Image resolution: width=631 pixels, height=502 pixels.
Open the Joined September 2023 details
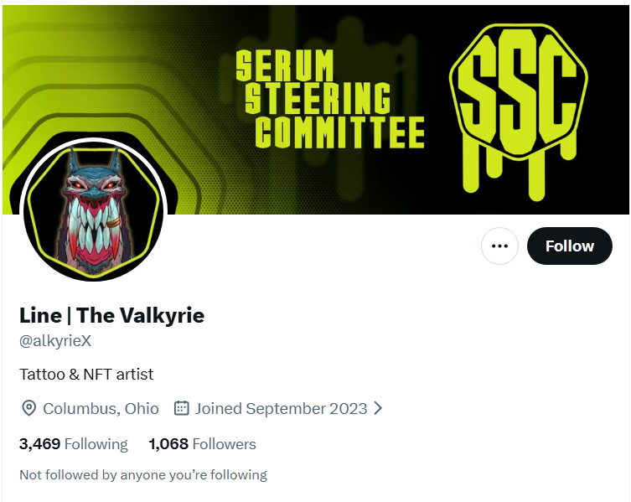click(x=281, y=409)
